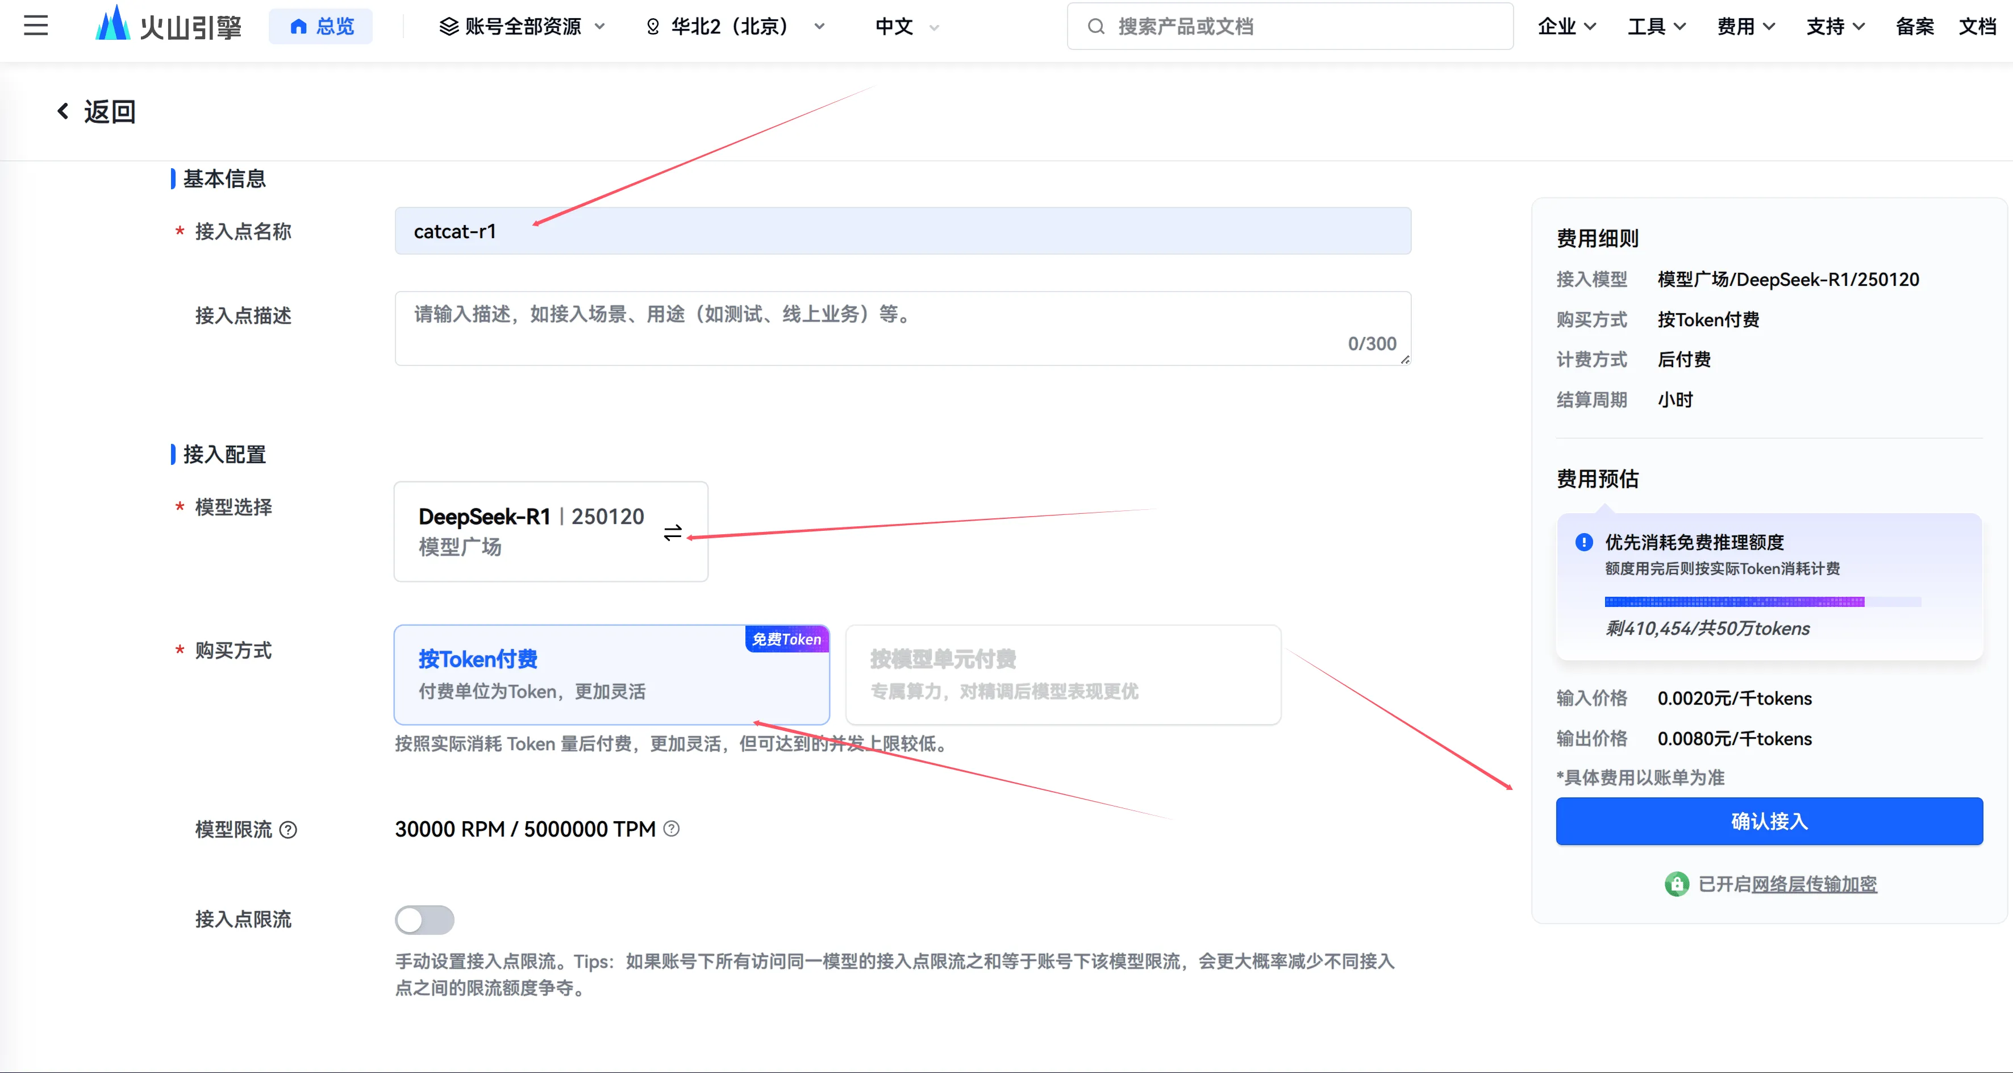
Task: Click the 返回 back link
Action: pos(96,112)
